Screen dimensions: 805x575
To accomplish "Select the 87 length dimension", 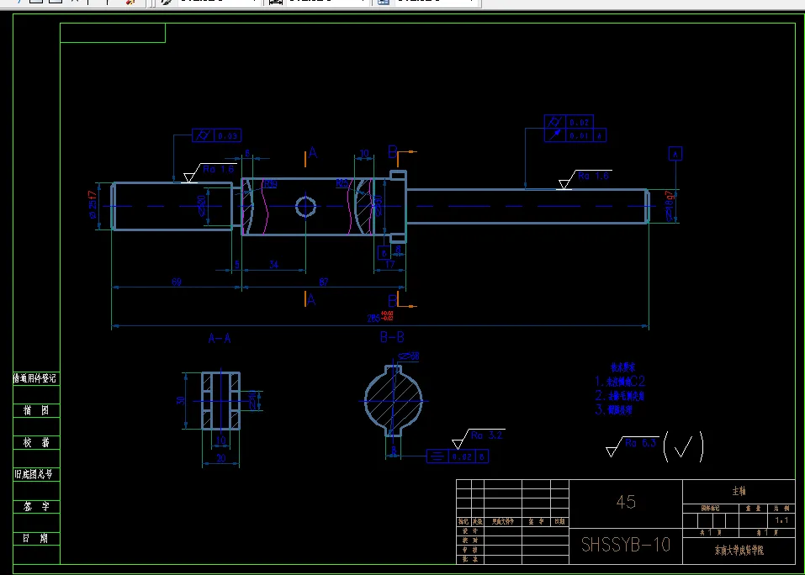I will pos(324,282).
